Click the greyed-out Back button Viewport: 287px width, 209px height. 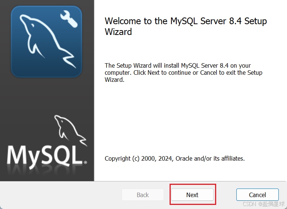[143, 195]
